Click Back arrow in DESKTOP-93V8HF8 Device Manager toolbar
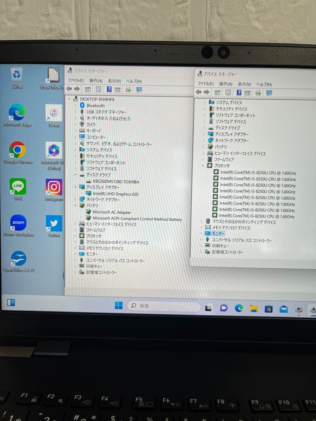Image resolution: width=316 pixels, height=421 pixels. pyautogui.click(x=69, y=89)
